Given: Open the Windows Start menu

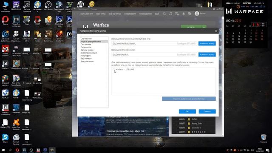Looking at the screenshot, I should pyautogui.click(x=3, y=150).
